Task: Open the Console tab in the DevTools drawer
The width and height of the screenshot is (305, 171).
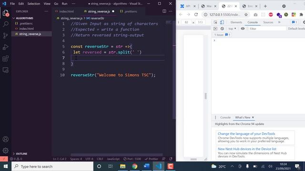Action: 225,117
